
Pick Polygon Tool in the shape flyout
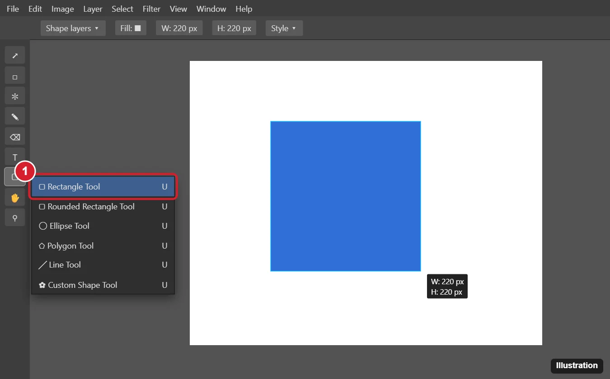point(103,246)
